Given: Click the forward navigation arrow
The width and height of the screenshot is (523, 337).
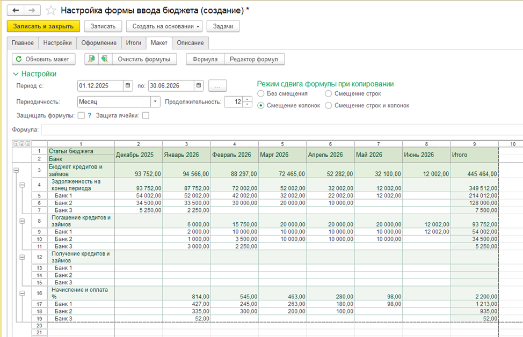Looking at the screenshot, I should pos(32,10).
